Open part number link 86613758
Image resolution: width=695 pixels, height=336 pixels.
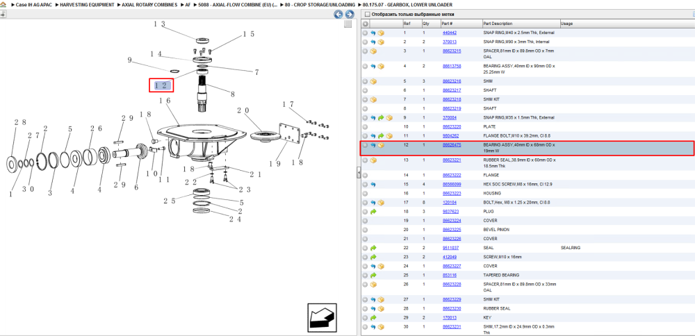[452, 66]
